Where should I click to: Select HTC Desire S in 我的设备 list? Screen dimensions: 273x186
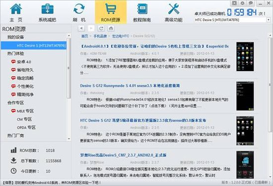coord(34,46)
